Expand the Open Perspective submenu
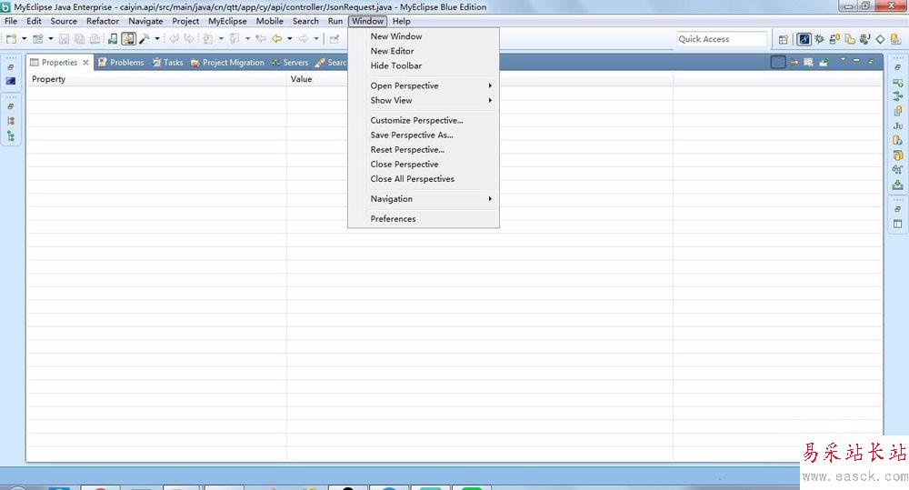 point(424,85)
